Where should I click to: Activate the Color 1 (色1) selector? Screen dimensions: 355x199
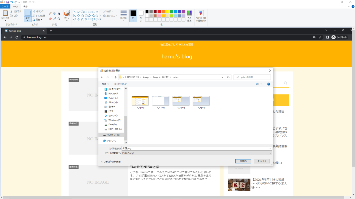coord(133,16)
